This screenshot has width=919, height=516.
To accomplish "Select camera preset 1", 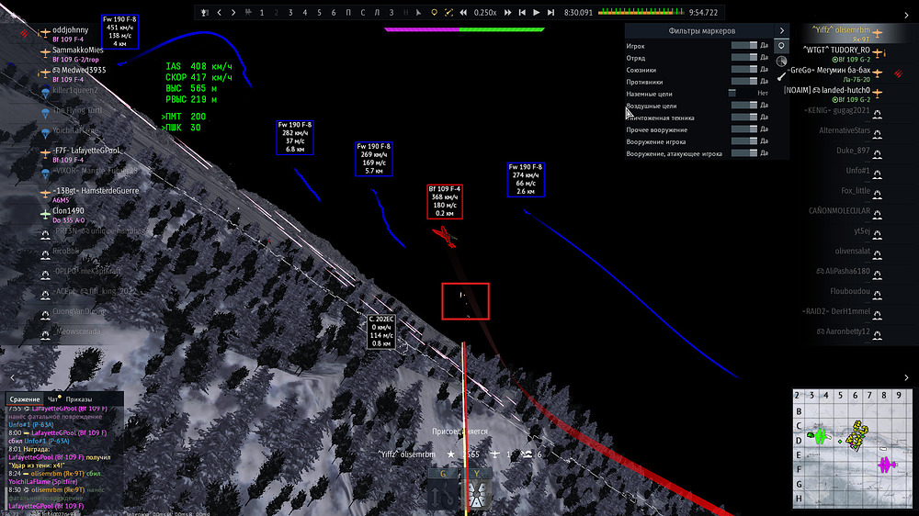I will click(262, 12).
